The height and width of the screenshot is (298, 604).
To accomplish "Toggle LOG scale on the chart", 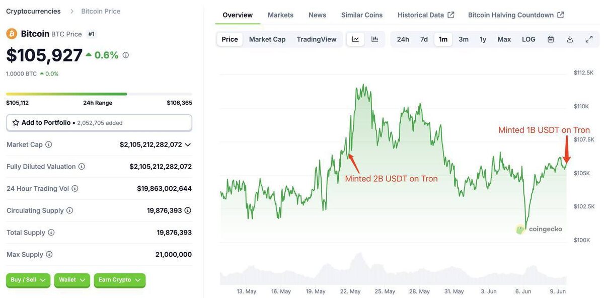I will pos(528,39).
